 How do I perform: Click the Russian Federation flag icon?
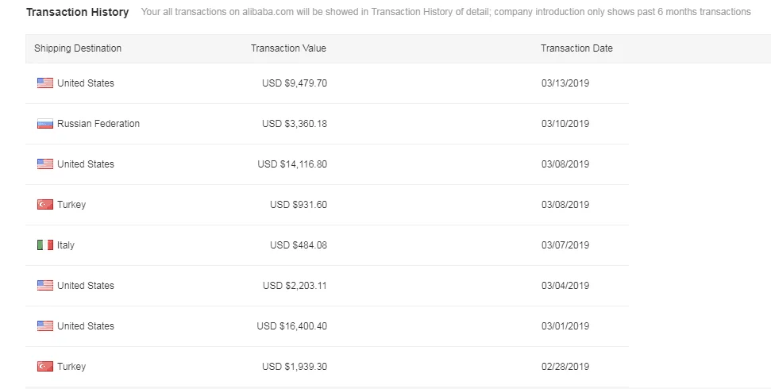pyautogui.click(x=45, y=124)
